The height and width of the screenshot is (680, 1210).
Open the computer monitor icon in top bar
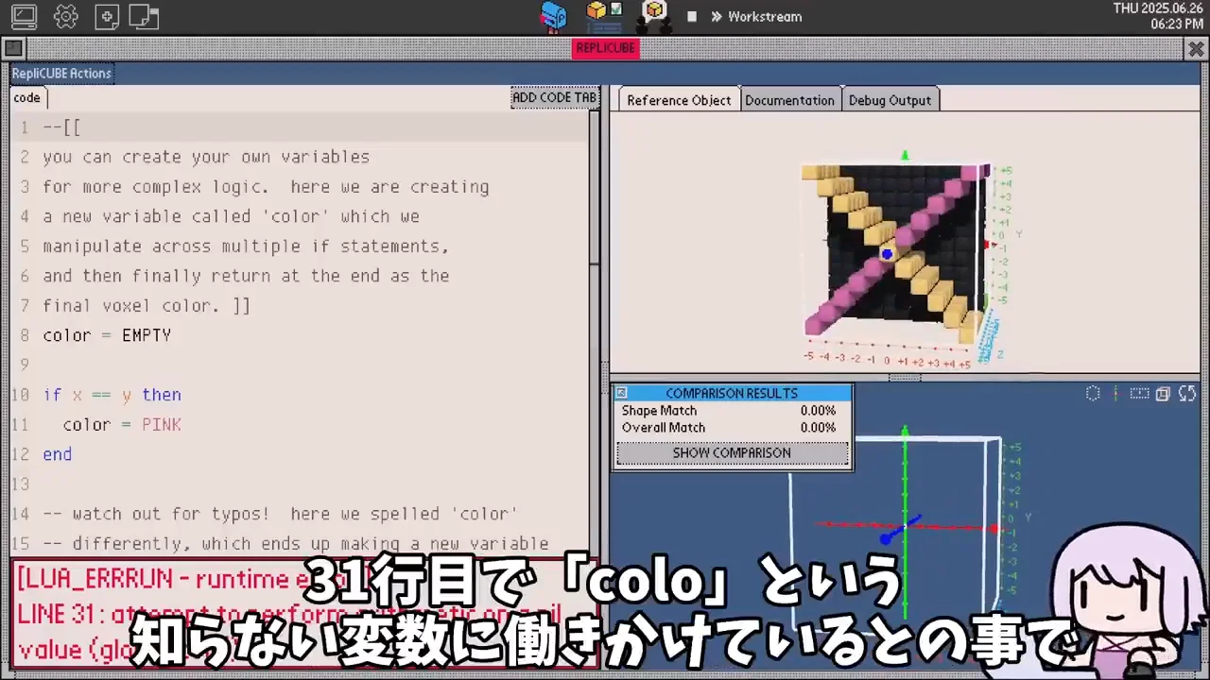pos(24,16)
